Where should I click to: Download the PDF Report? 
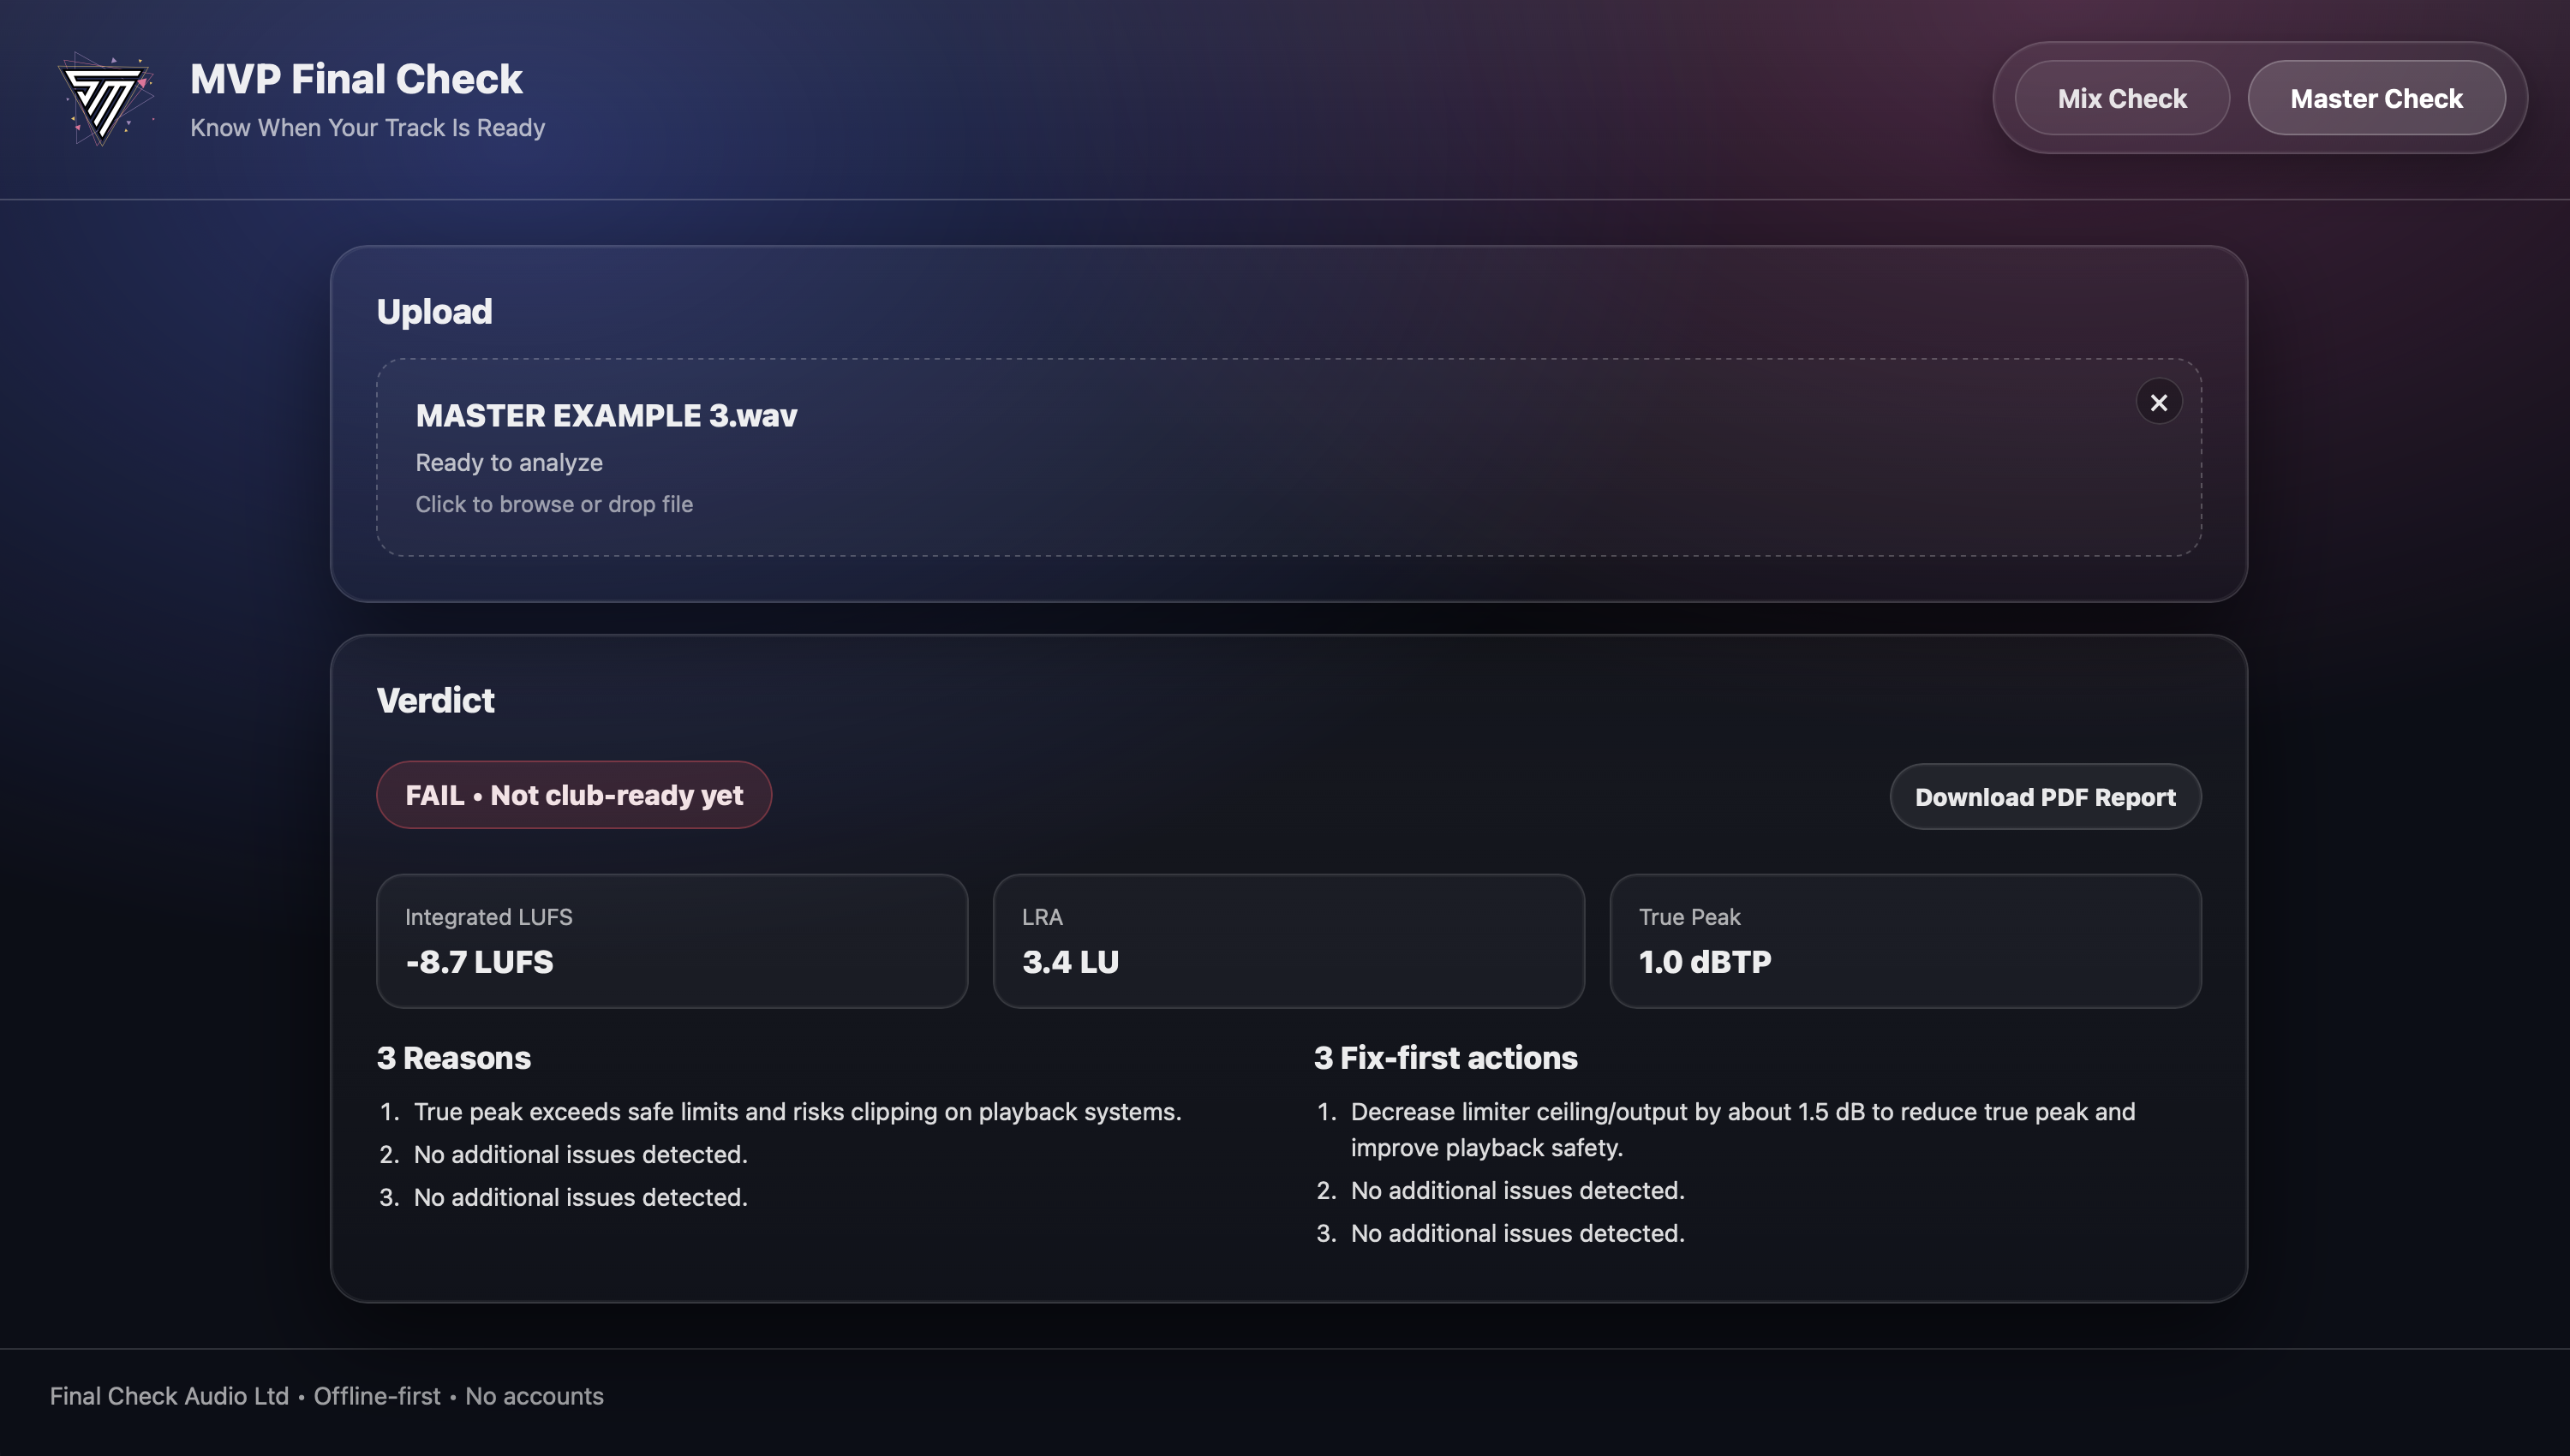(x=2044, y=797)
